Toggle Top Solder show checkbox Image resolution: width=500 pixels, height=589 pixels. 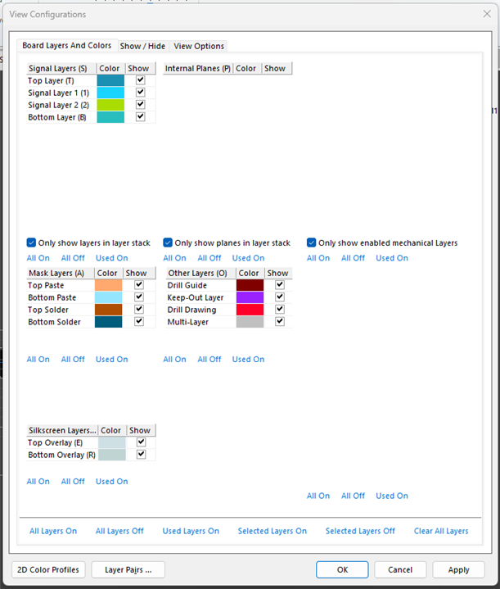point(139,309)
